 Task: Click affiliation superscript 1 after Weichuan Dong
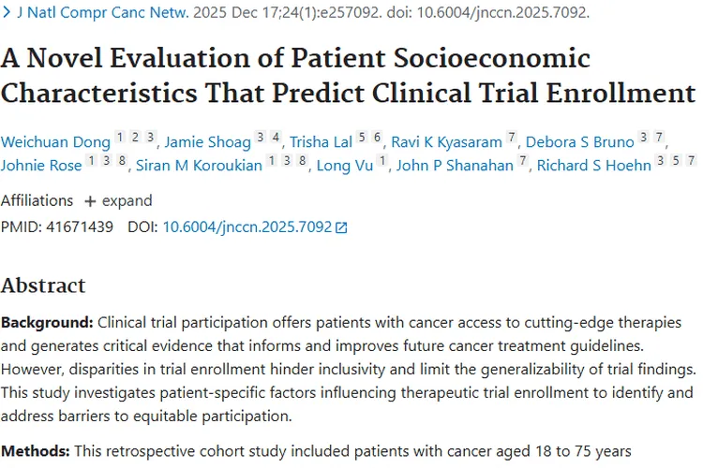coord(120,139)
